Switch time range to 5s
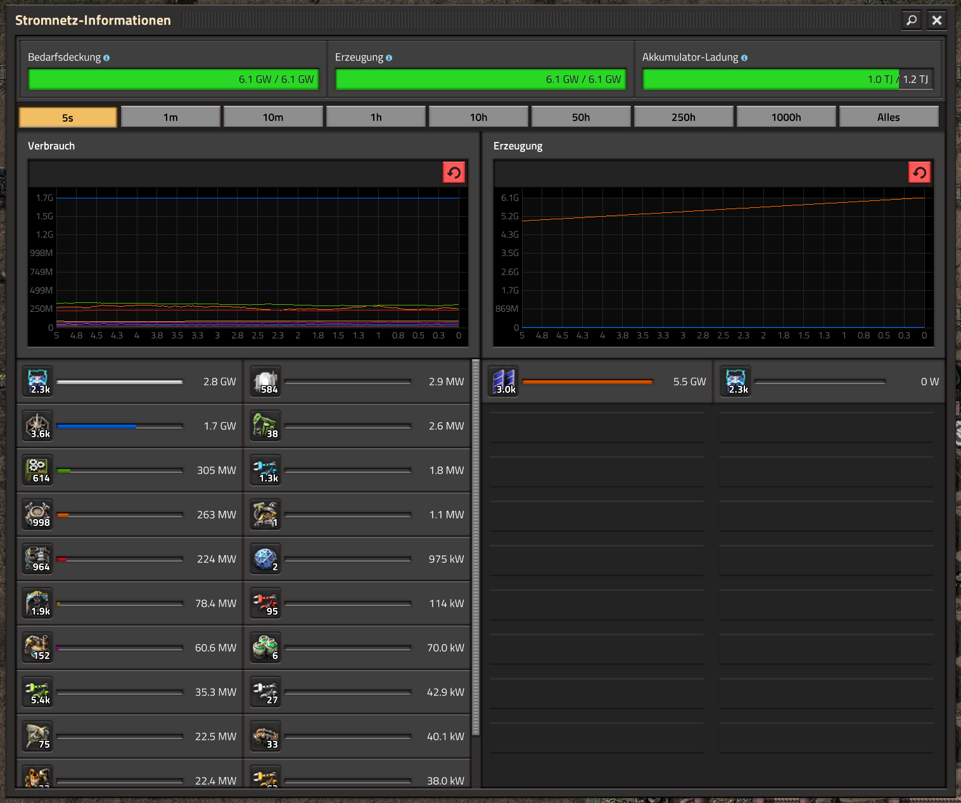Viewport: 961px width, 803px height. [x=68, y=117]
